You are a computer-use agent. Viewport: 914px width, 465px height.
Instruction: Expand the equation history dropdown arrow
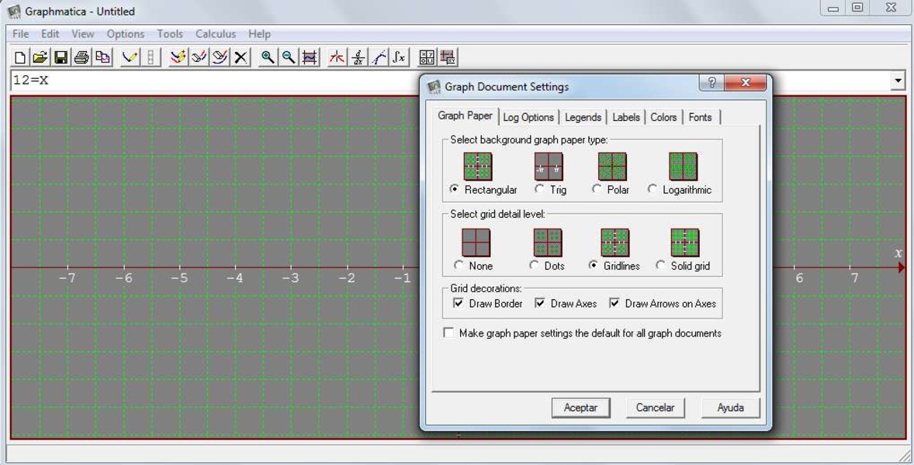898,81
